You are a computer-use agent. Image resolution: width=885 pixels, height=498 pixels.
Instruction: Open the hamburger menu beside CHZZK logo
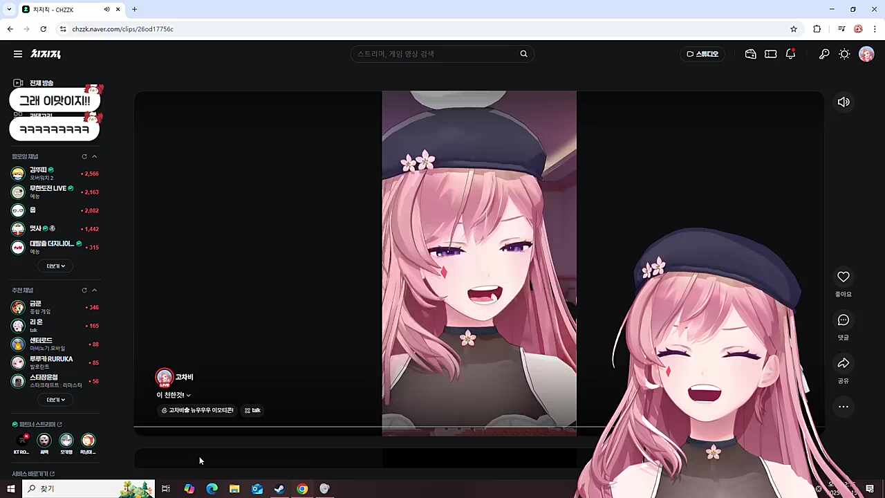[18, 54]
